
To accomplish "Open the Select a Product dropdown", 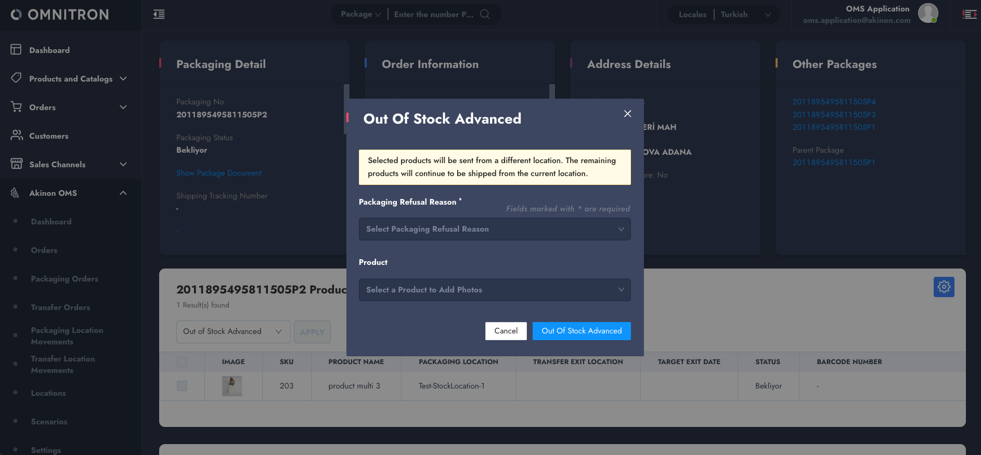I will [x=494, y=290].
